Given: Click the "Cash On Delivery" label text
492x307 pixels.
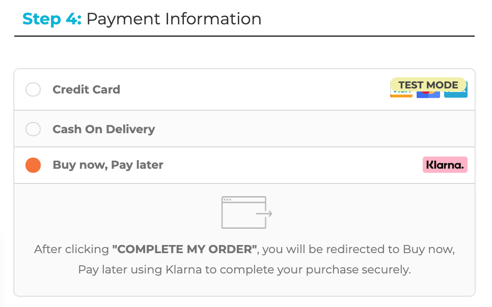Looking at the screenshot, I should coord(104,129).
